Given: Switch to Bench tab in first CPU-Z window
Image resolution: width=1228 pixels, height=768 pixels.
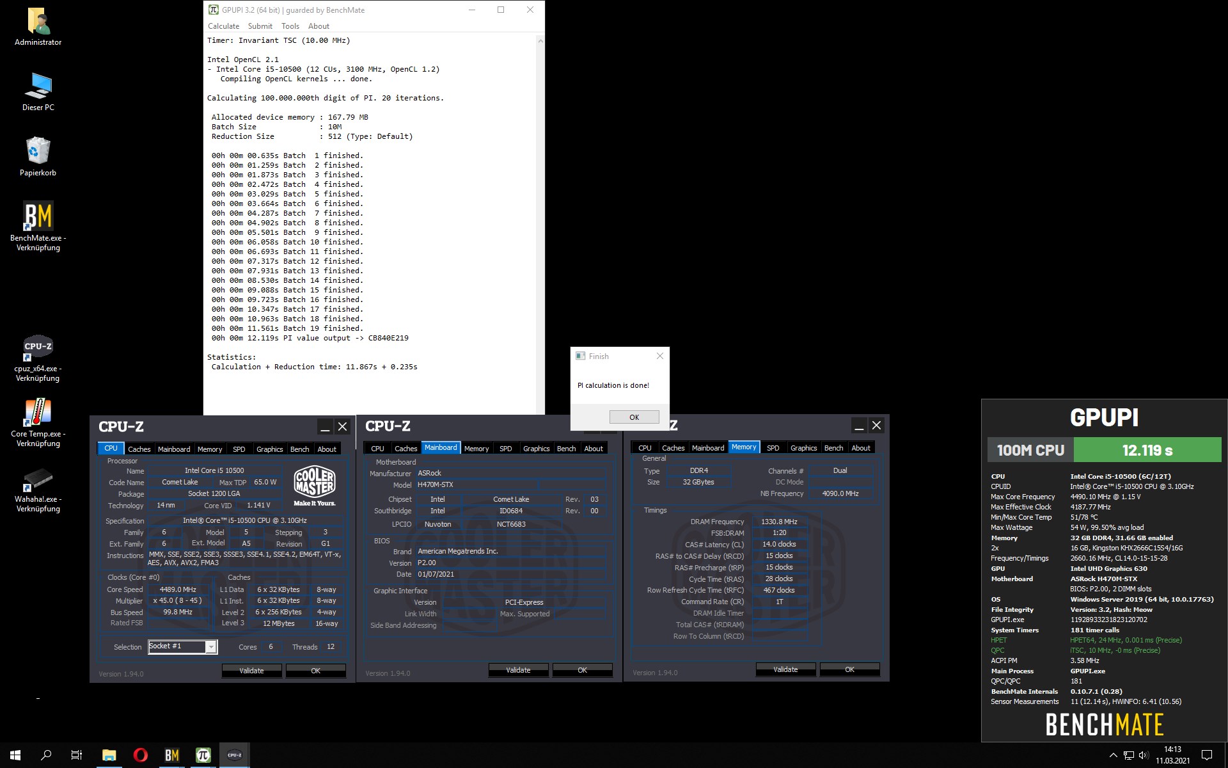Looking at the screenshot, I should (299, 449).
